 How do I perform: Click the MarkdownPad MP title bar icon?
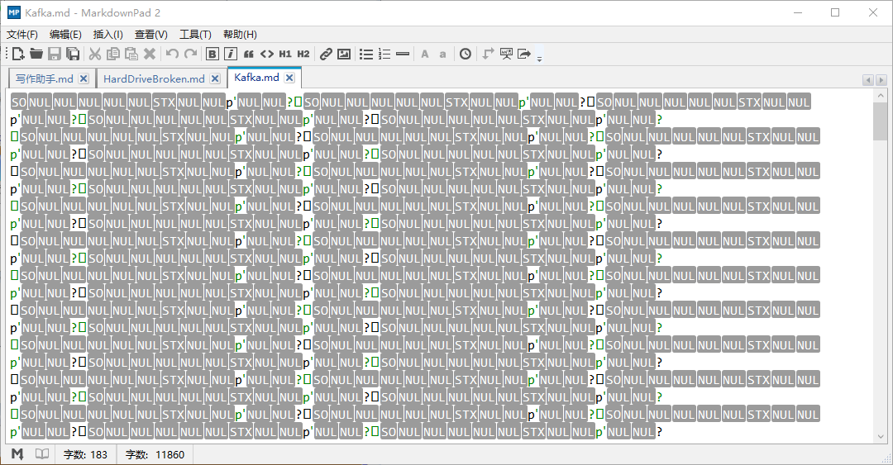pos(14,12)
